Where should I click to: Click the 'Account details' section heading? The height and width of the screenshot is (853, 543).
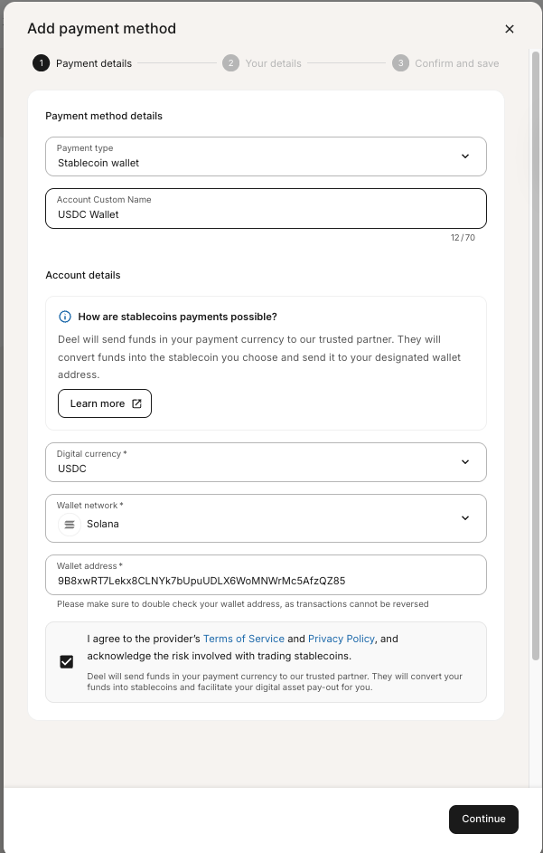pyautogui.click(x=83, y=275)
